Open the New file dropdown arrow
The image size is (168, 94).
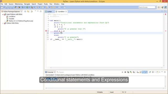(4, 7)
